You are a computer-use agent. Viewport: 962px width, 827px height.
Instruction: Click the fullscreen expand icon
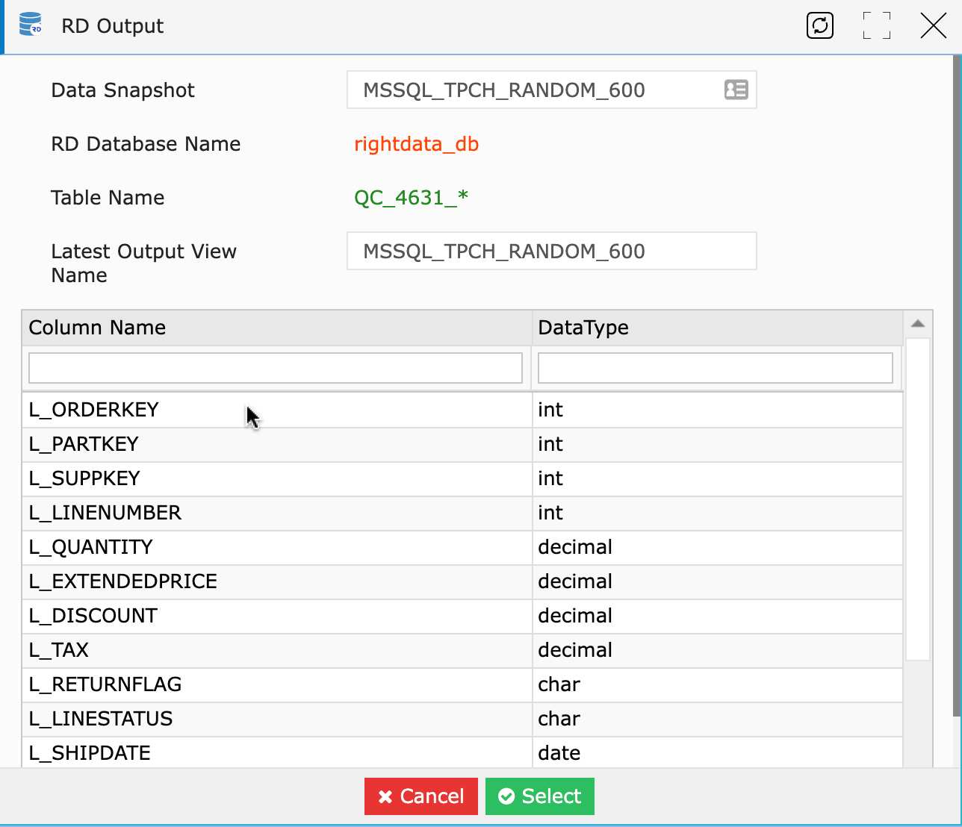pyautogui.click(x=877, y=25)
